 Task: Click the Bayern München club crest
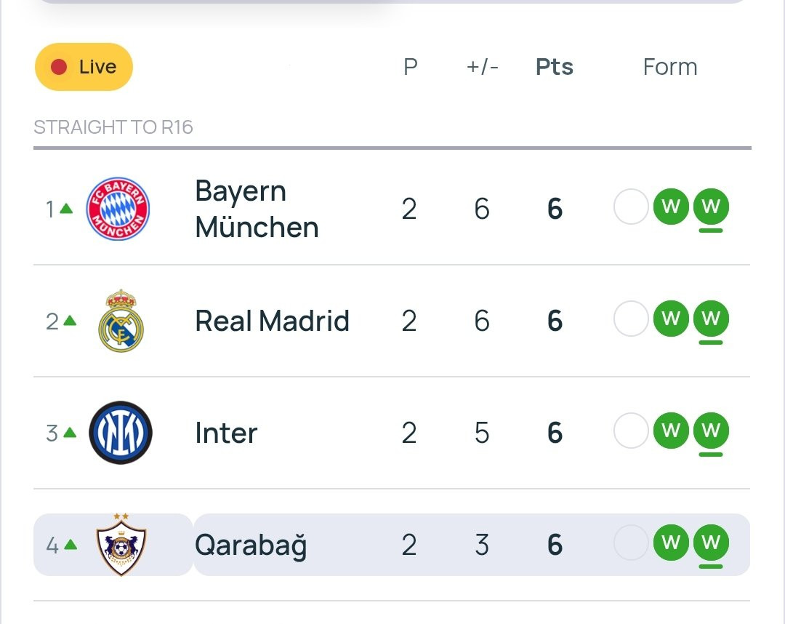(x=118, y=208)
